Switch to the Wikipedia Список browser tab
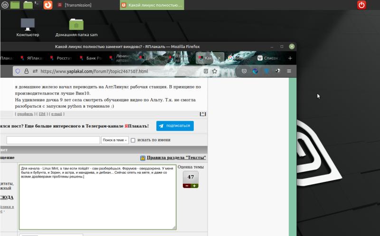 [x=269, y=58]
